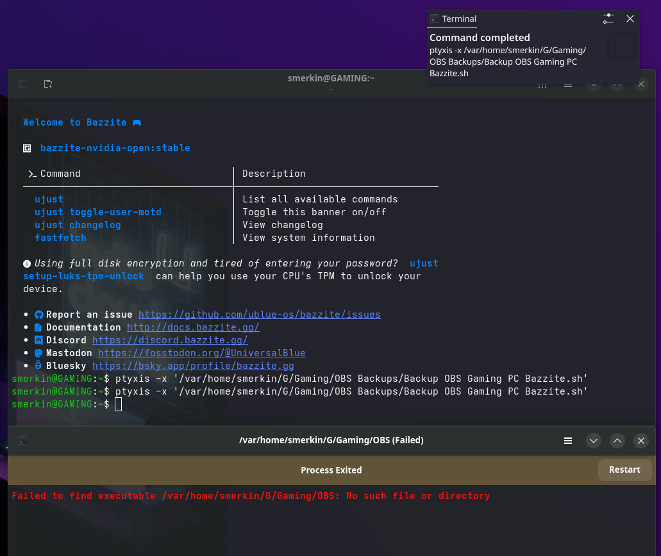Click the terminal icon in the main window's titlebar

(22, 84)
